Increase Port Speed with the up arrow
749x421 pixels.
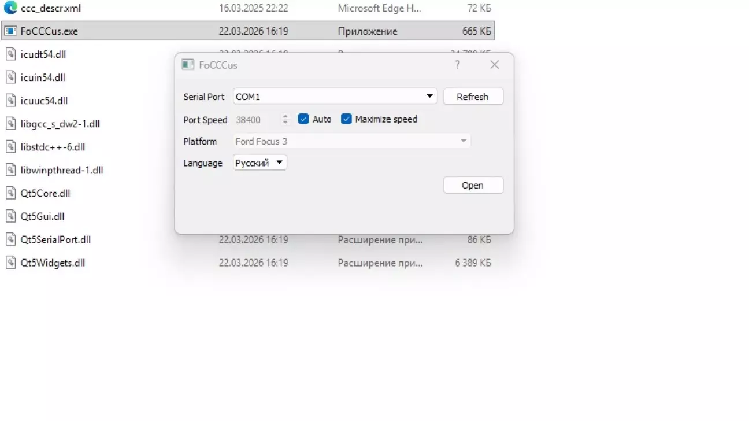click(285, 116)
